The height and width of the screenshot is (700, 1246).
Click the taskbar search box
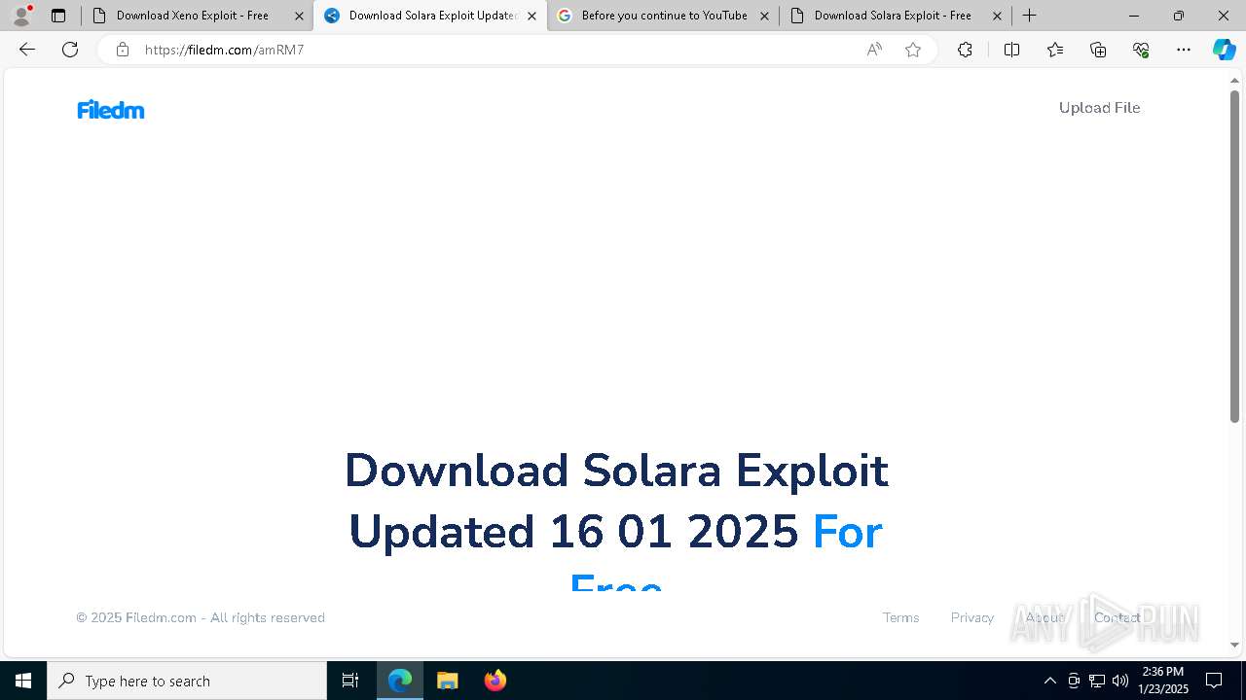(187, 681)
